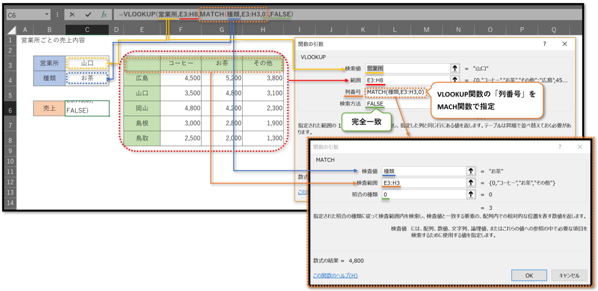Collapse dialog for 検査値 field in MATCH window
The width and height of the screenshot is (598, 291).
point(470,171)
